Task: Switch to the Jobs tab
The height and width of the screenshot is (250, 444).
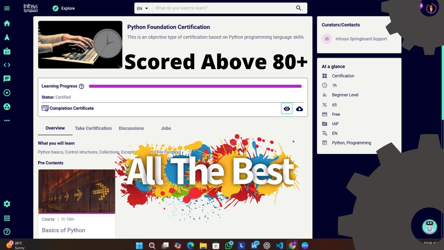Action: [166, 128]
